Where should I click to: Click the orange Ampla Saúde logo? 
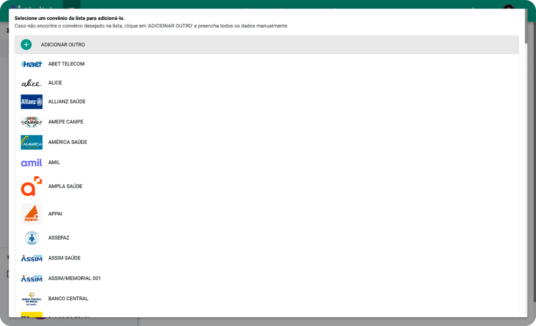tap(32, 187)
